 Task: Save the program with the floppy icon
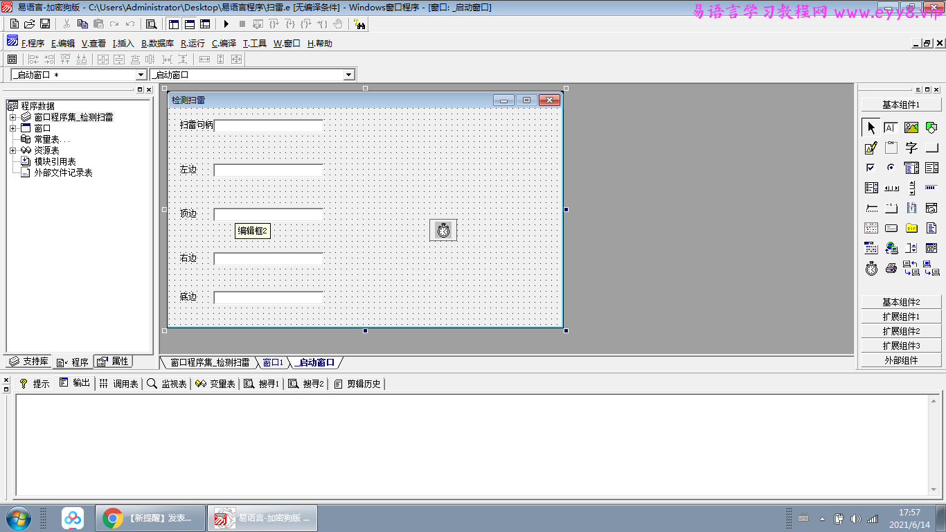[45, 24]
